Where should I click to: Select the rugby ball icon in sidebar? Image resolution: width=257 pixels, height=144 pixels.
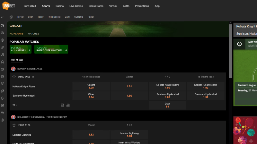click(2, 91)
